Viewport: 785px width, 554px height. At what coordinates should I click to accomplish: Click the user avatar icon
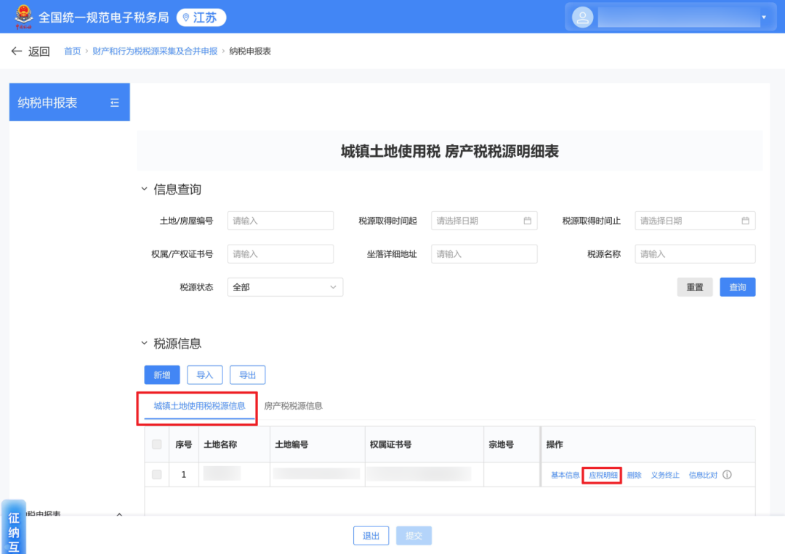[x=582, y=17]
